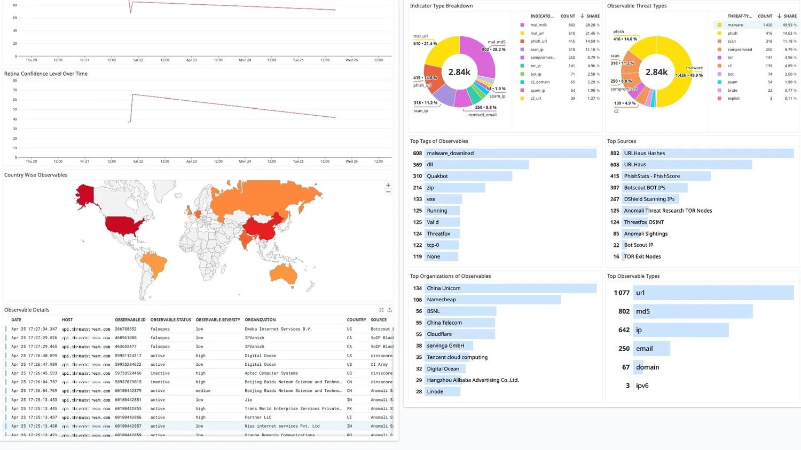Toggle the tor_ip legend entry to hide its slice
The width and height of the screenshot is (801, 450).
tap(537, 66)
